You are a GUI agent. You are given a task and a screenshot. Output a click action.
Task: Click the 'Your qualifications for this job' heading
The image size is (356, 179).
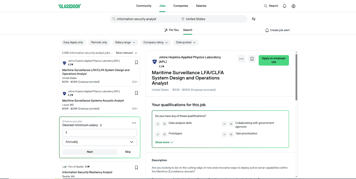179,105
